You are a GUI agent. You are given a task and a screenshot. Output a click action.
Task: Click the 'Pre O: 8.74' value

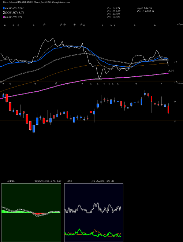(114, 8)
